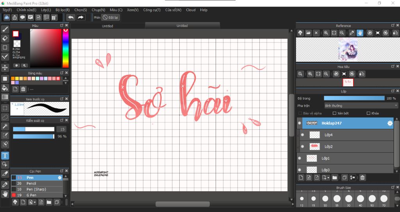Select the rectangular Select tool

[5, 108]
